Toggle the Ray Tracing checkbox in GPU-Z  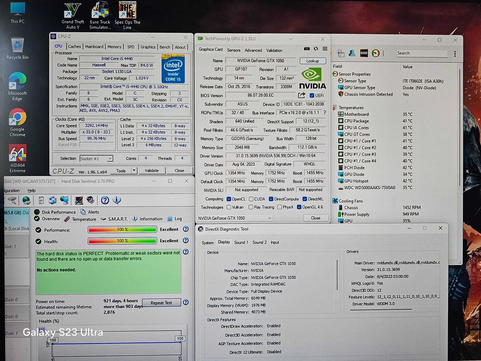pos(251,207)
